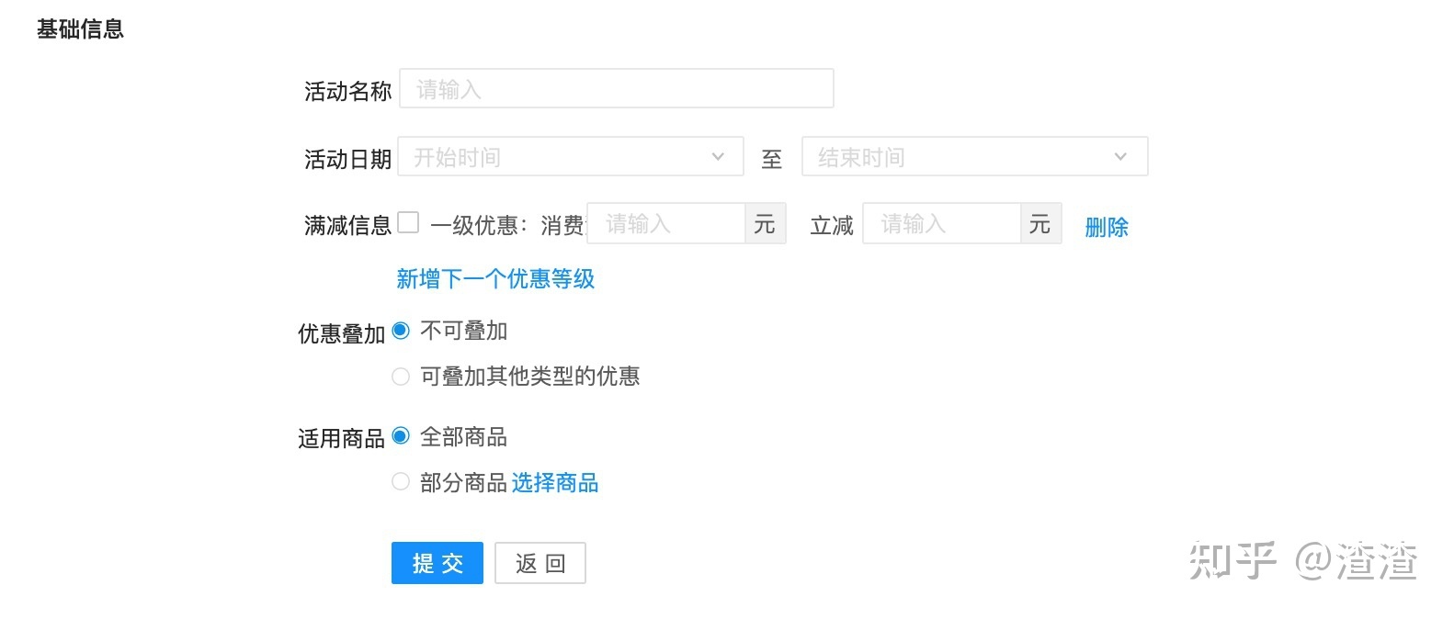Click the 消费 amount input field
This screenshot has height=619, width=1454.
pos(666,223)
